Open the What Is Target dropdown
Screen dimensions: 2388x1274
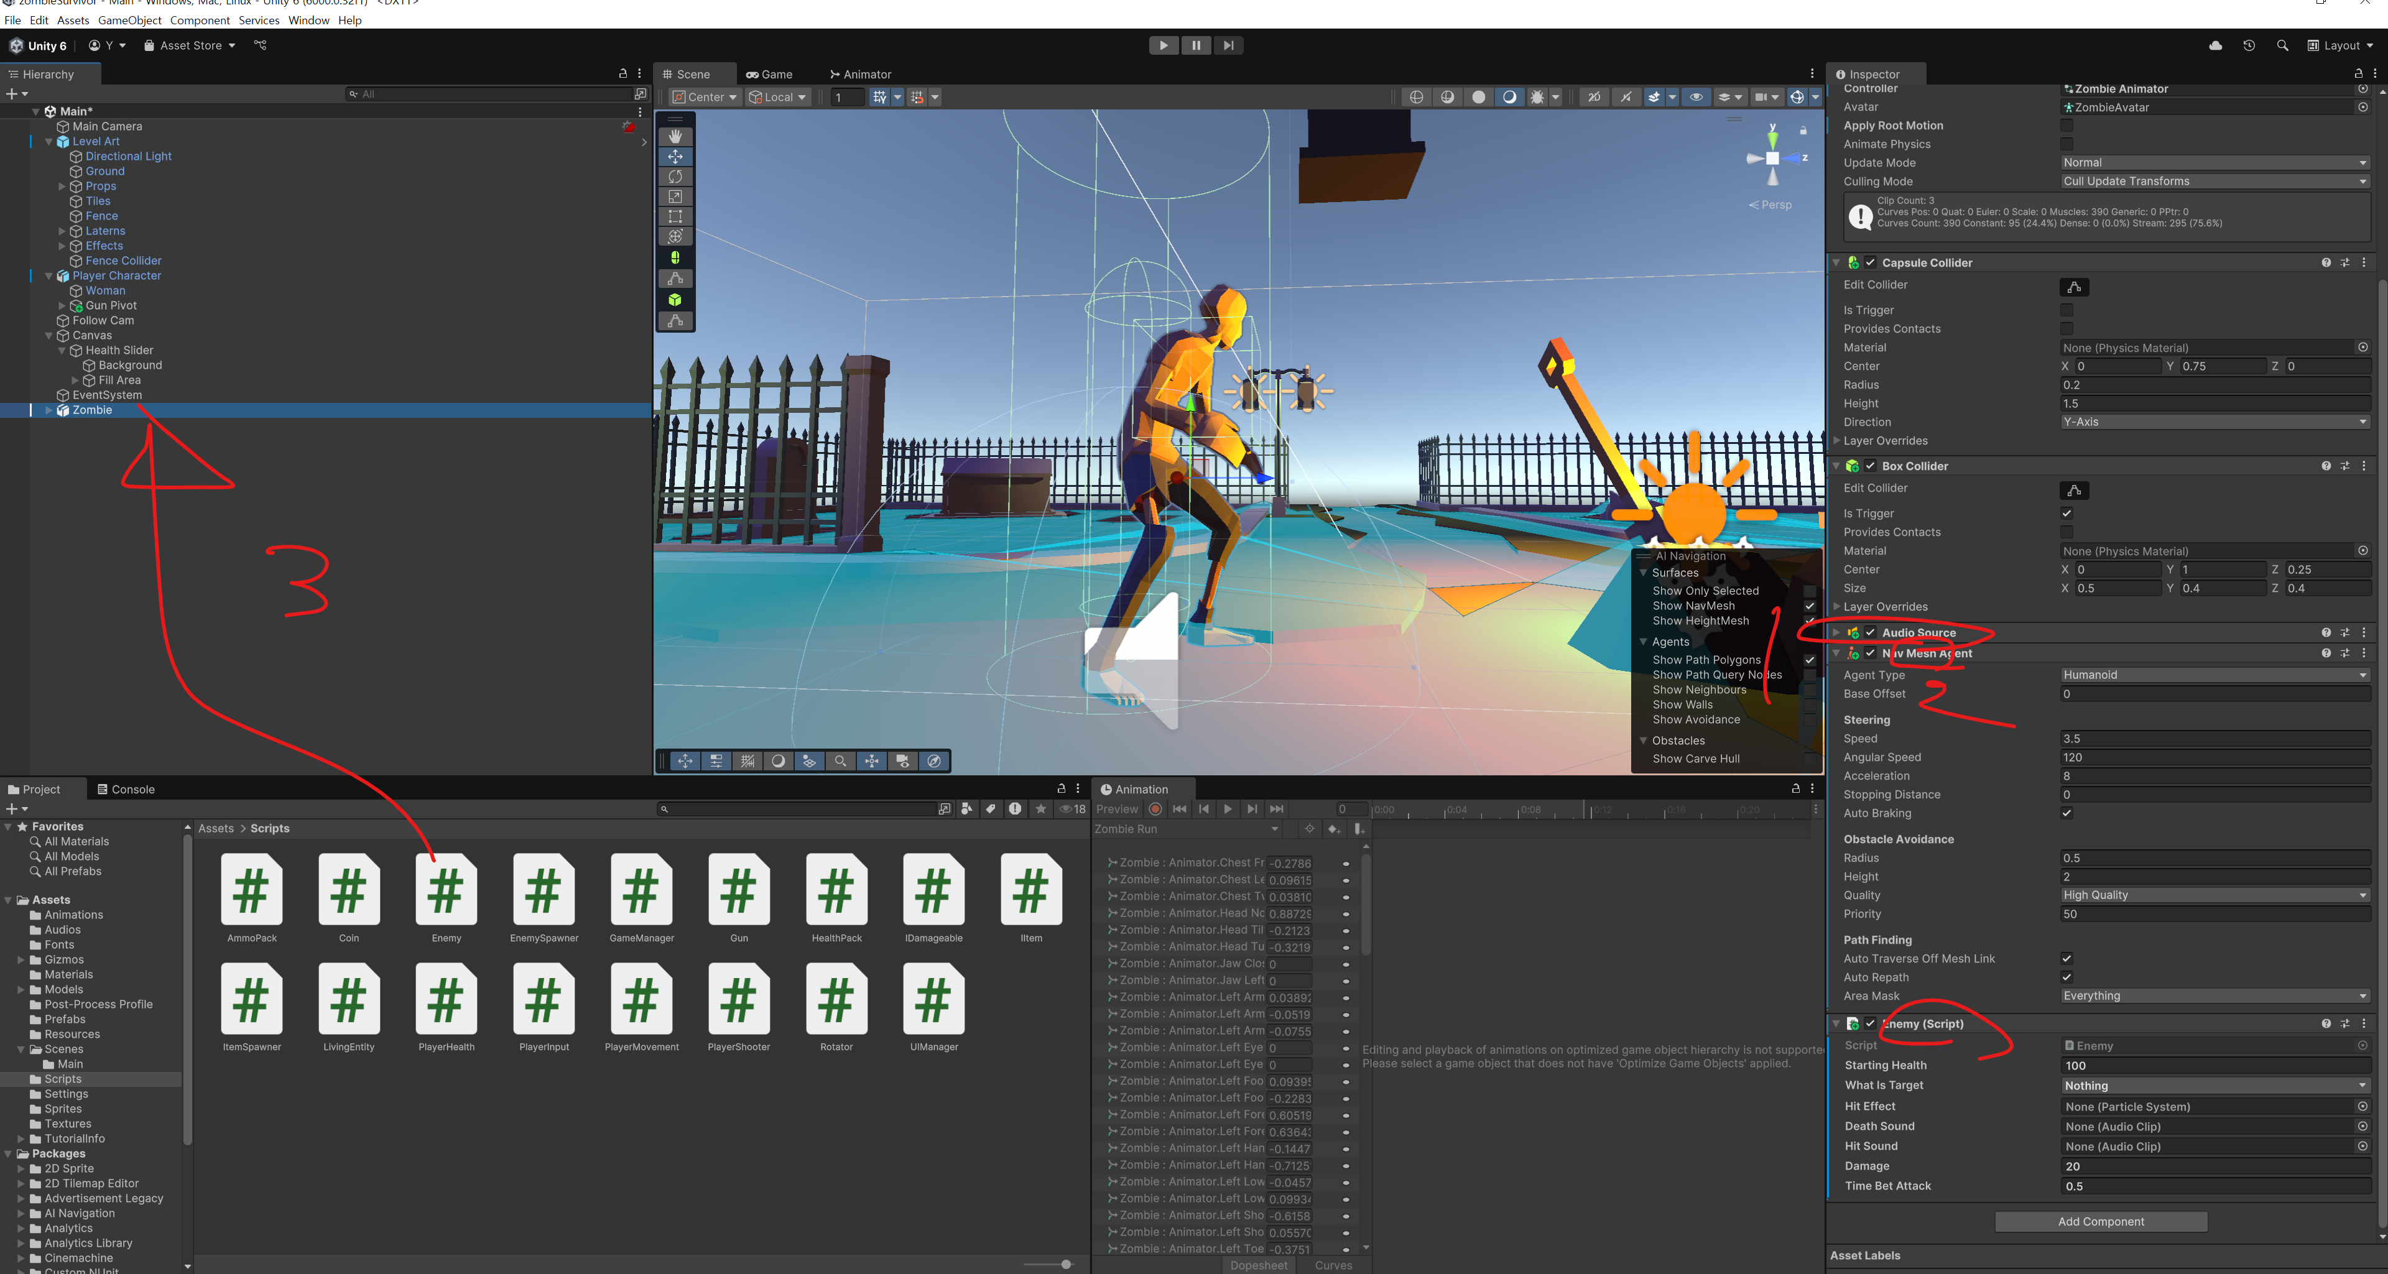(x=2214, y=1085)
